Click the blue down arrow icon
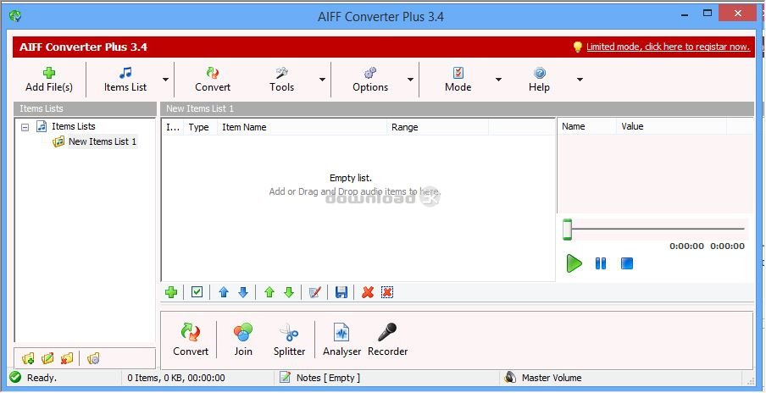This screenshot has height=393, width=766. point(243,292)
